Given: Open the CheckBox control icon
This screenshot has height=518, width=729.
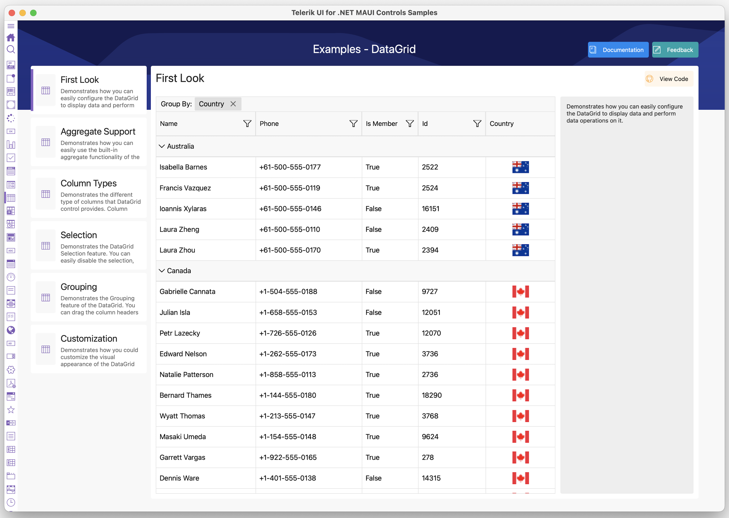Looking at the screenshot, I should click(11, 158).
